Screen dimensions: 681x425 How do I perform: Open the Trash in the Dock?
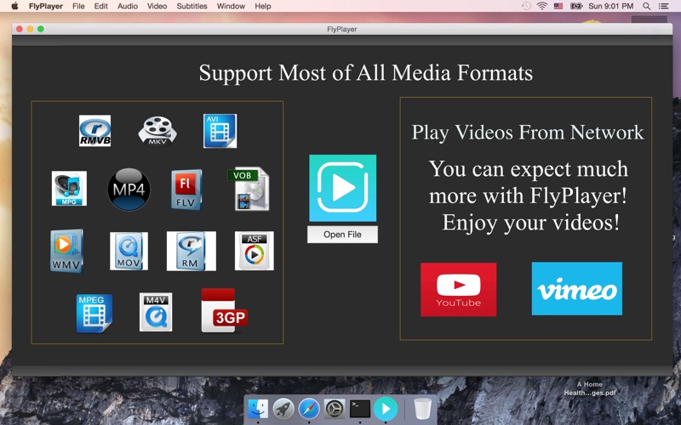tap(422, 409)
